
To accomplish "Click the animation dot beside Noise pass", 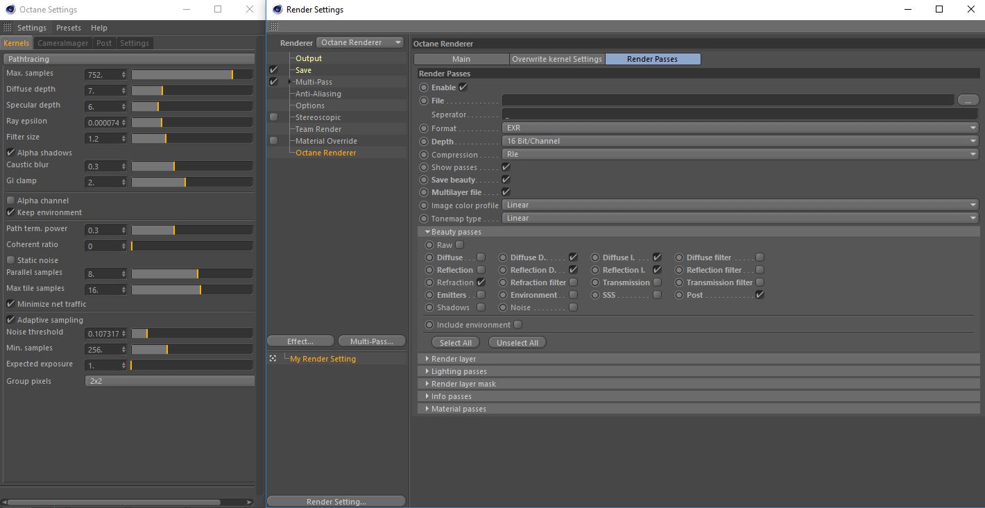I will click(503, 307).
